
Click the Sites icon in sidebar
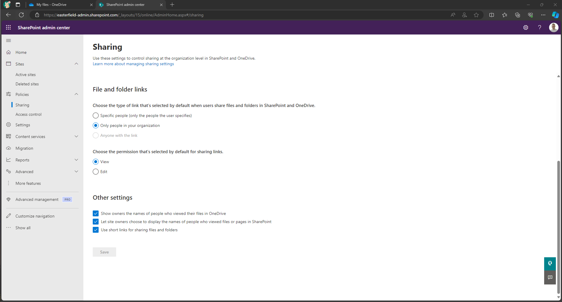coord(8,64)
